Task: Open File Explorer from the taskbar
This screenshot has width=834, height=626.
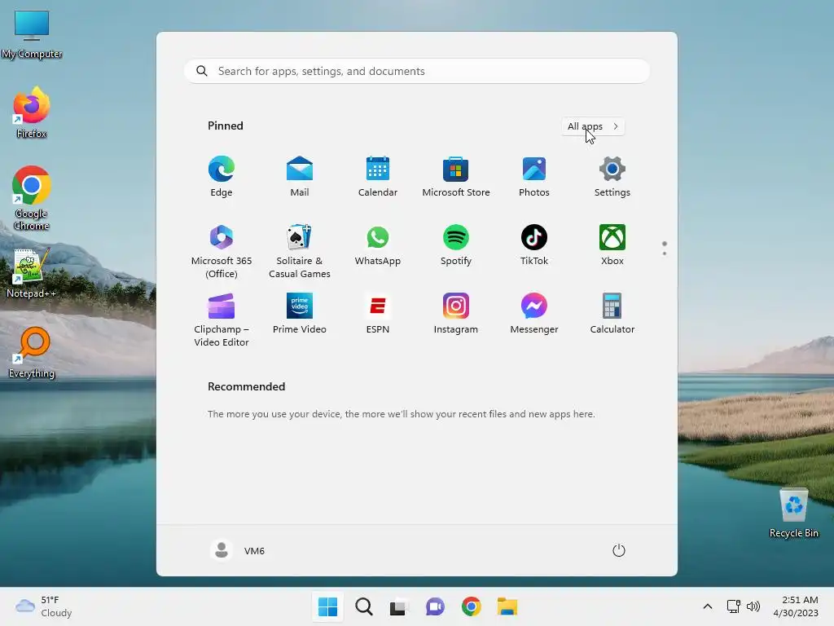Action: point(507,606)
